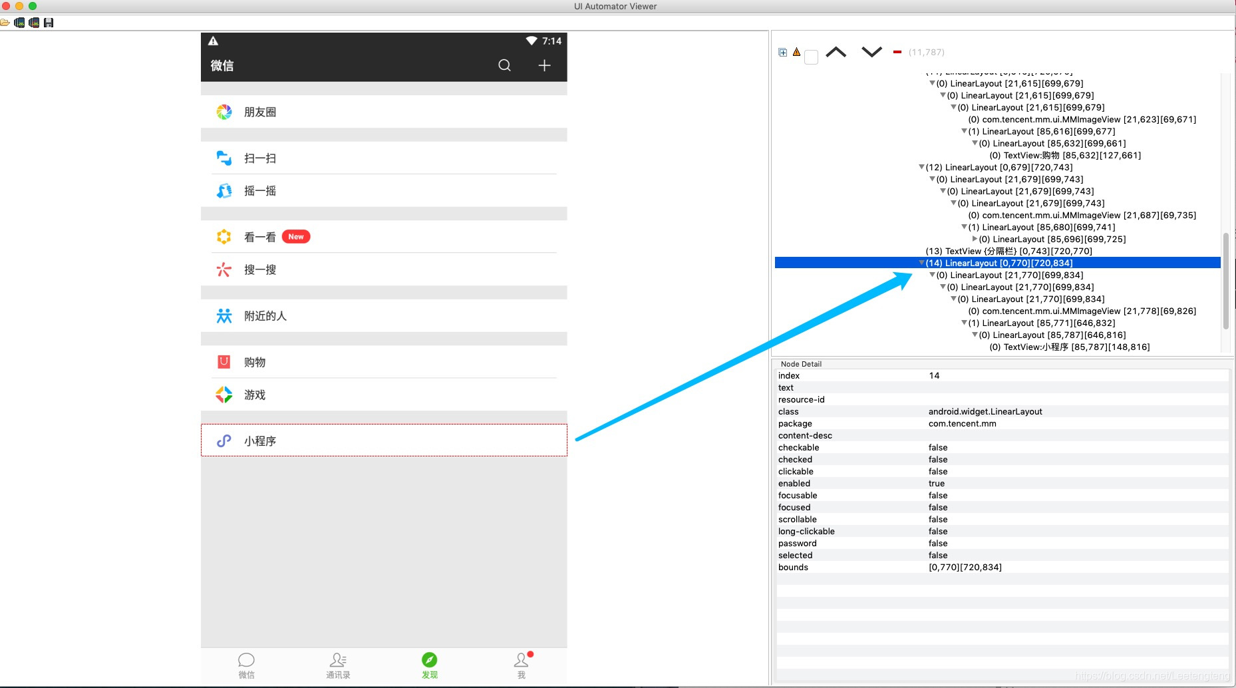Screen dimensions: 1236x688
Task: Click the index value 14 in Node Detail
Action: point(934,376)
